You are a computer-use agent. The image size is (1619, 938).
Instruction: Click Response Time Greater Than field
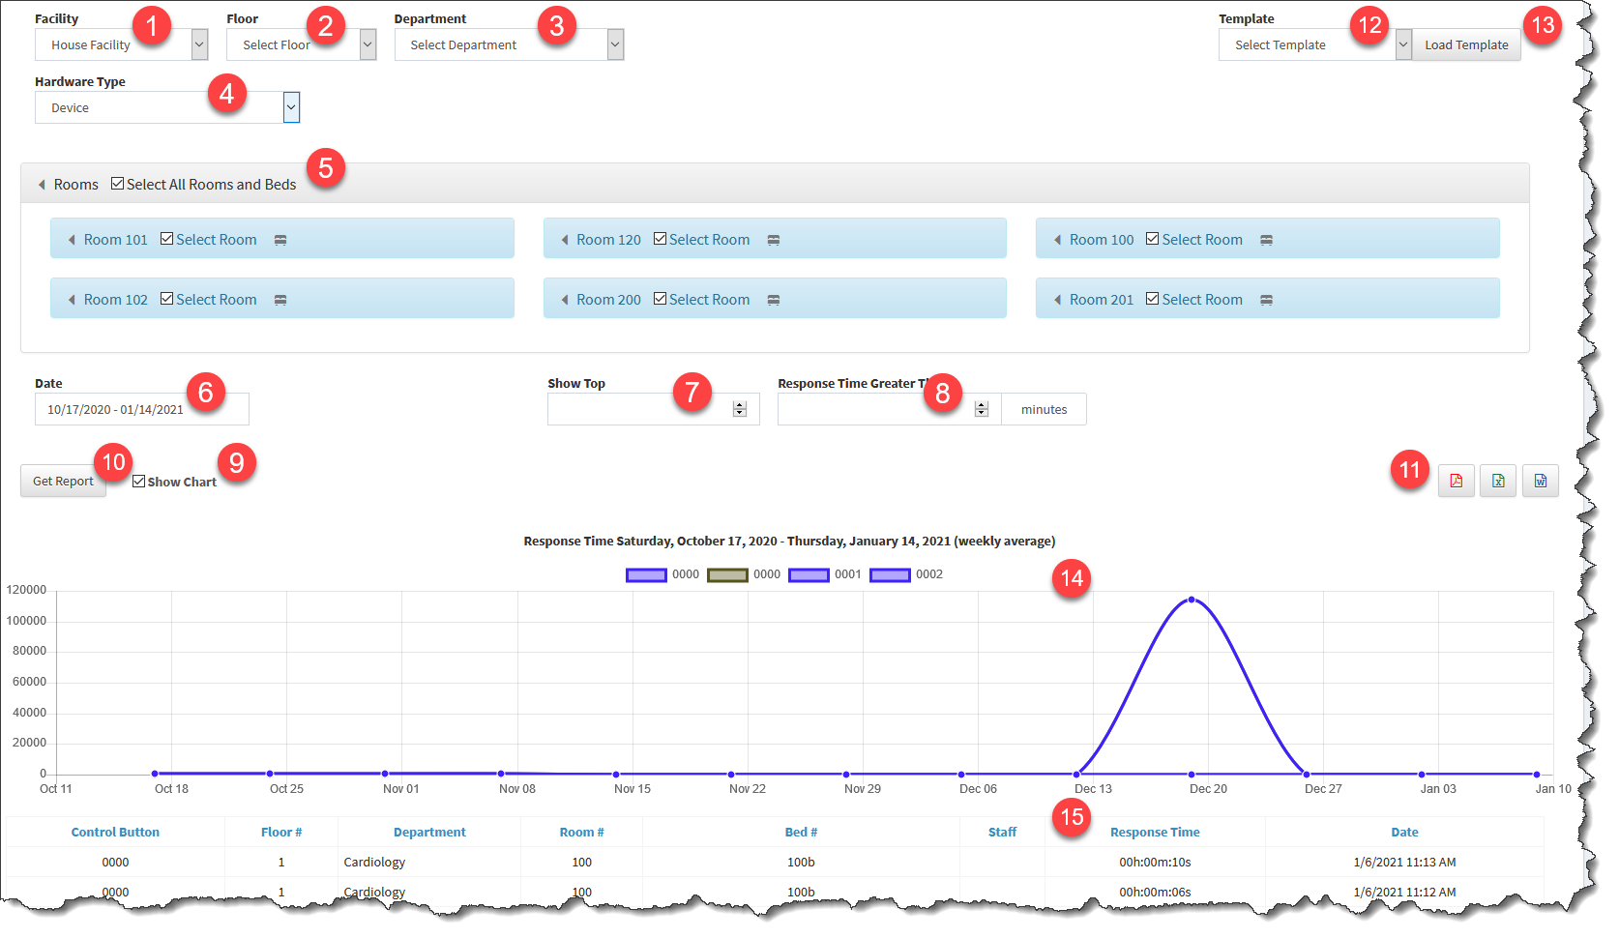point(889,409)
